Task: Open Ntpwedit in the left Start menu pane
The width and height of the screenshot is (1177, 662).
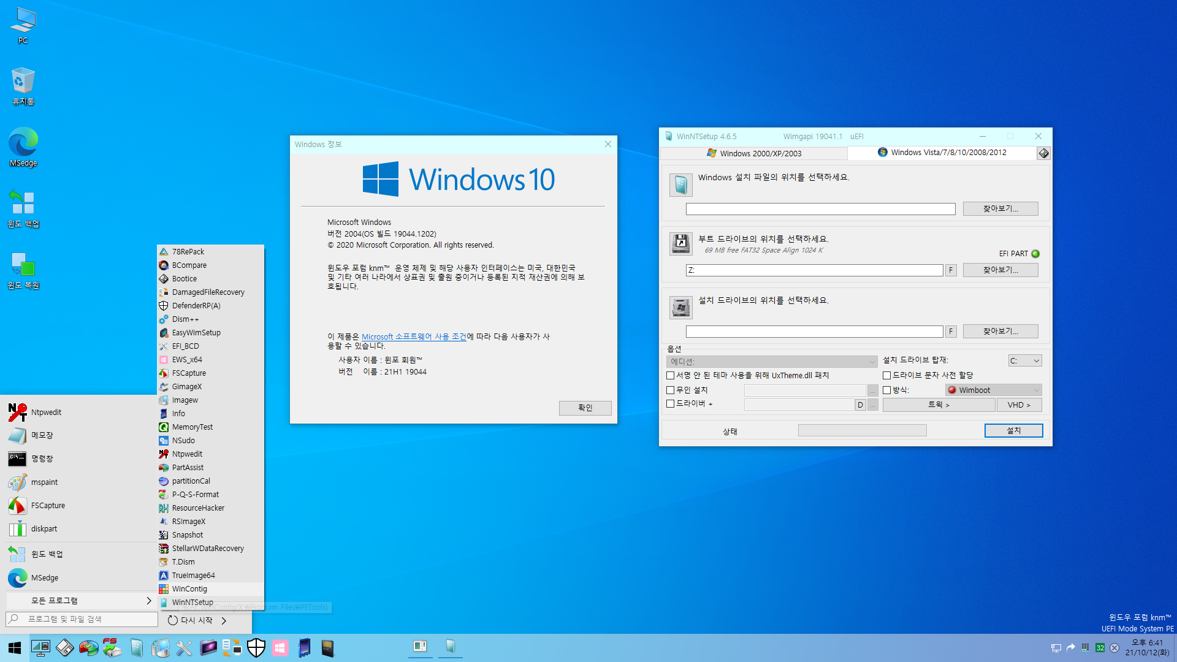Action: (x=78, y=413)
